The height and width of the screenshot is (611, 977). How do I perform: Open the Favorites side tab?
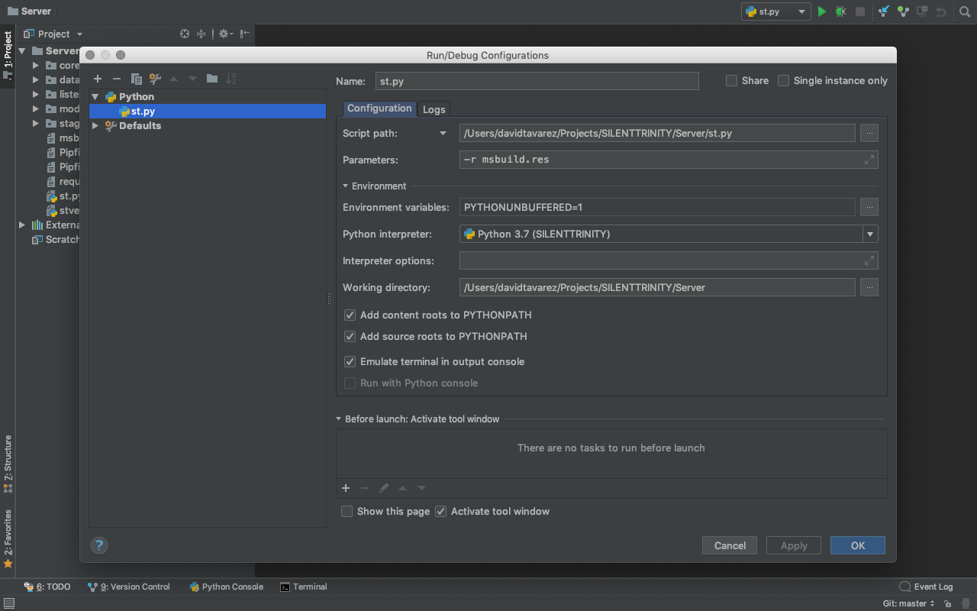coord(8,538)
